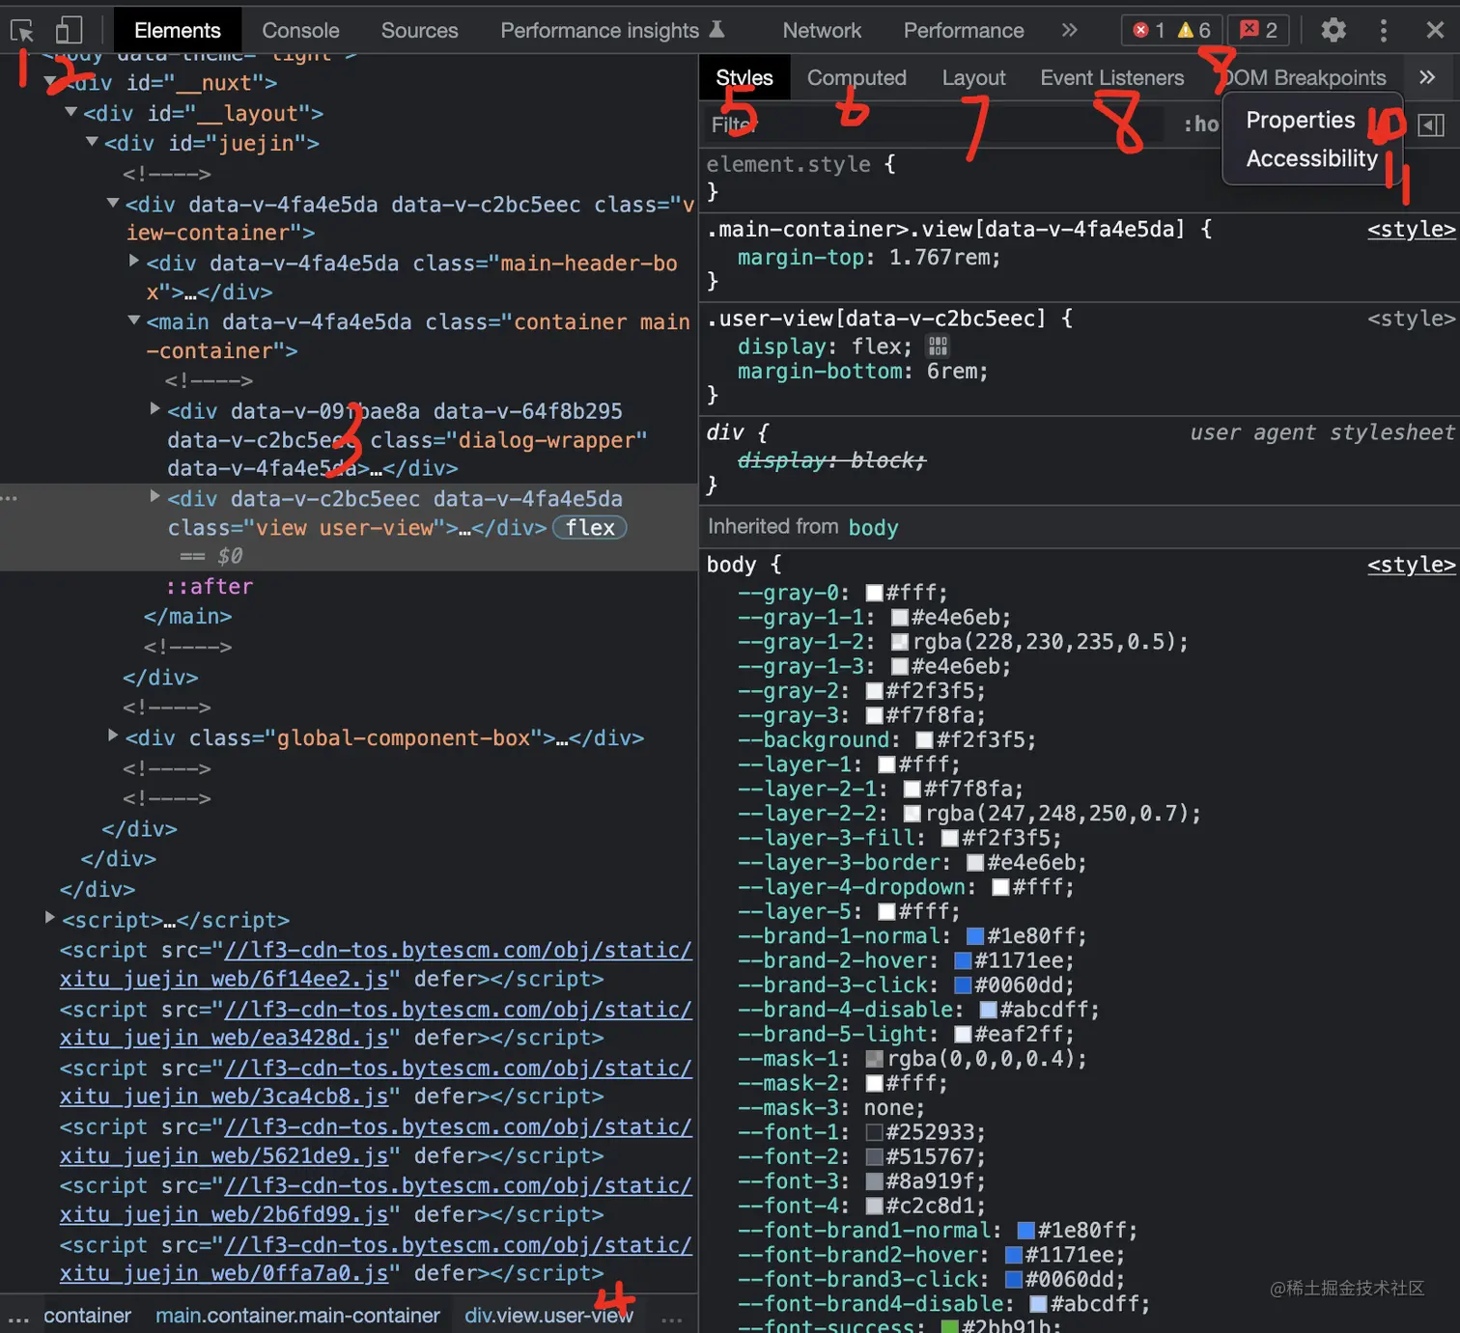This screenshot has width=1460, height=1333.
Task: Activate the element inspector picker icon
Action: (22, 30)
